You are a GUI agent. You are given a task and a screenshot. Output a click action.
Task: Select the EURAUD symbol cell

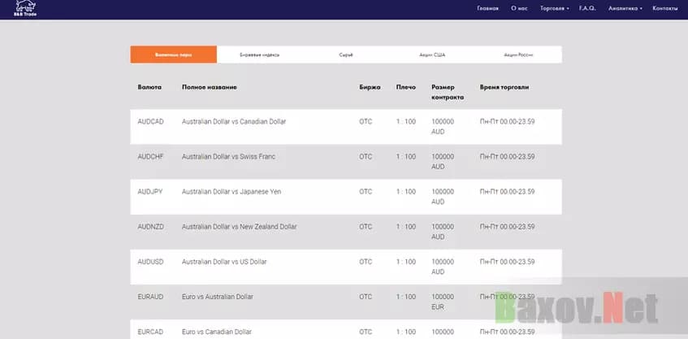click(x=151, y=297)
